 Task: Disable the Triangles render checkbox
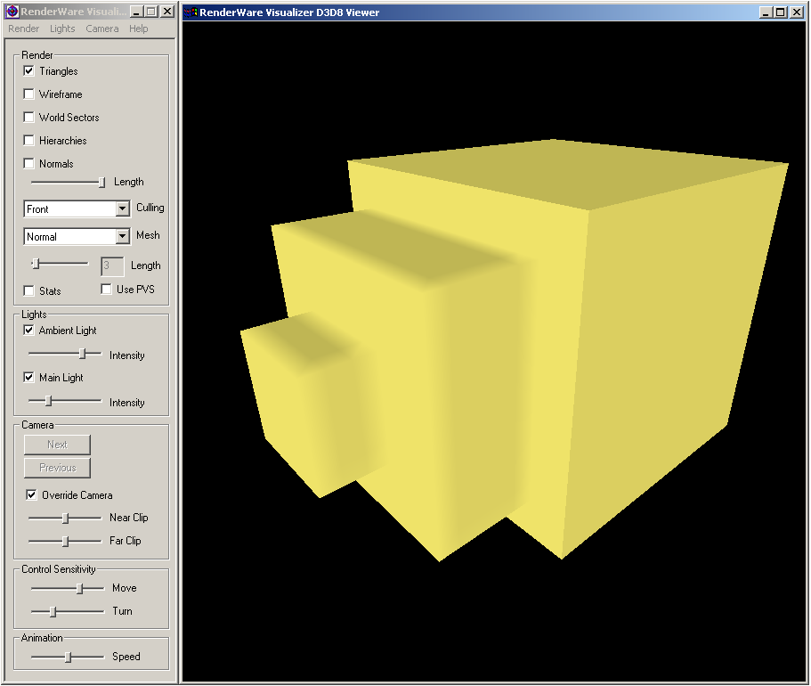coord(29,71)
